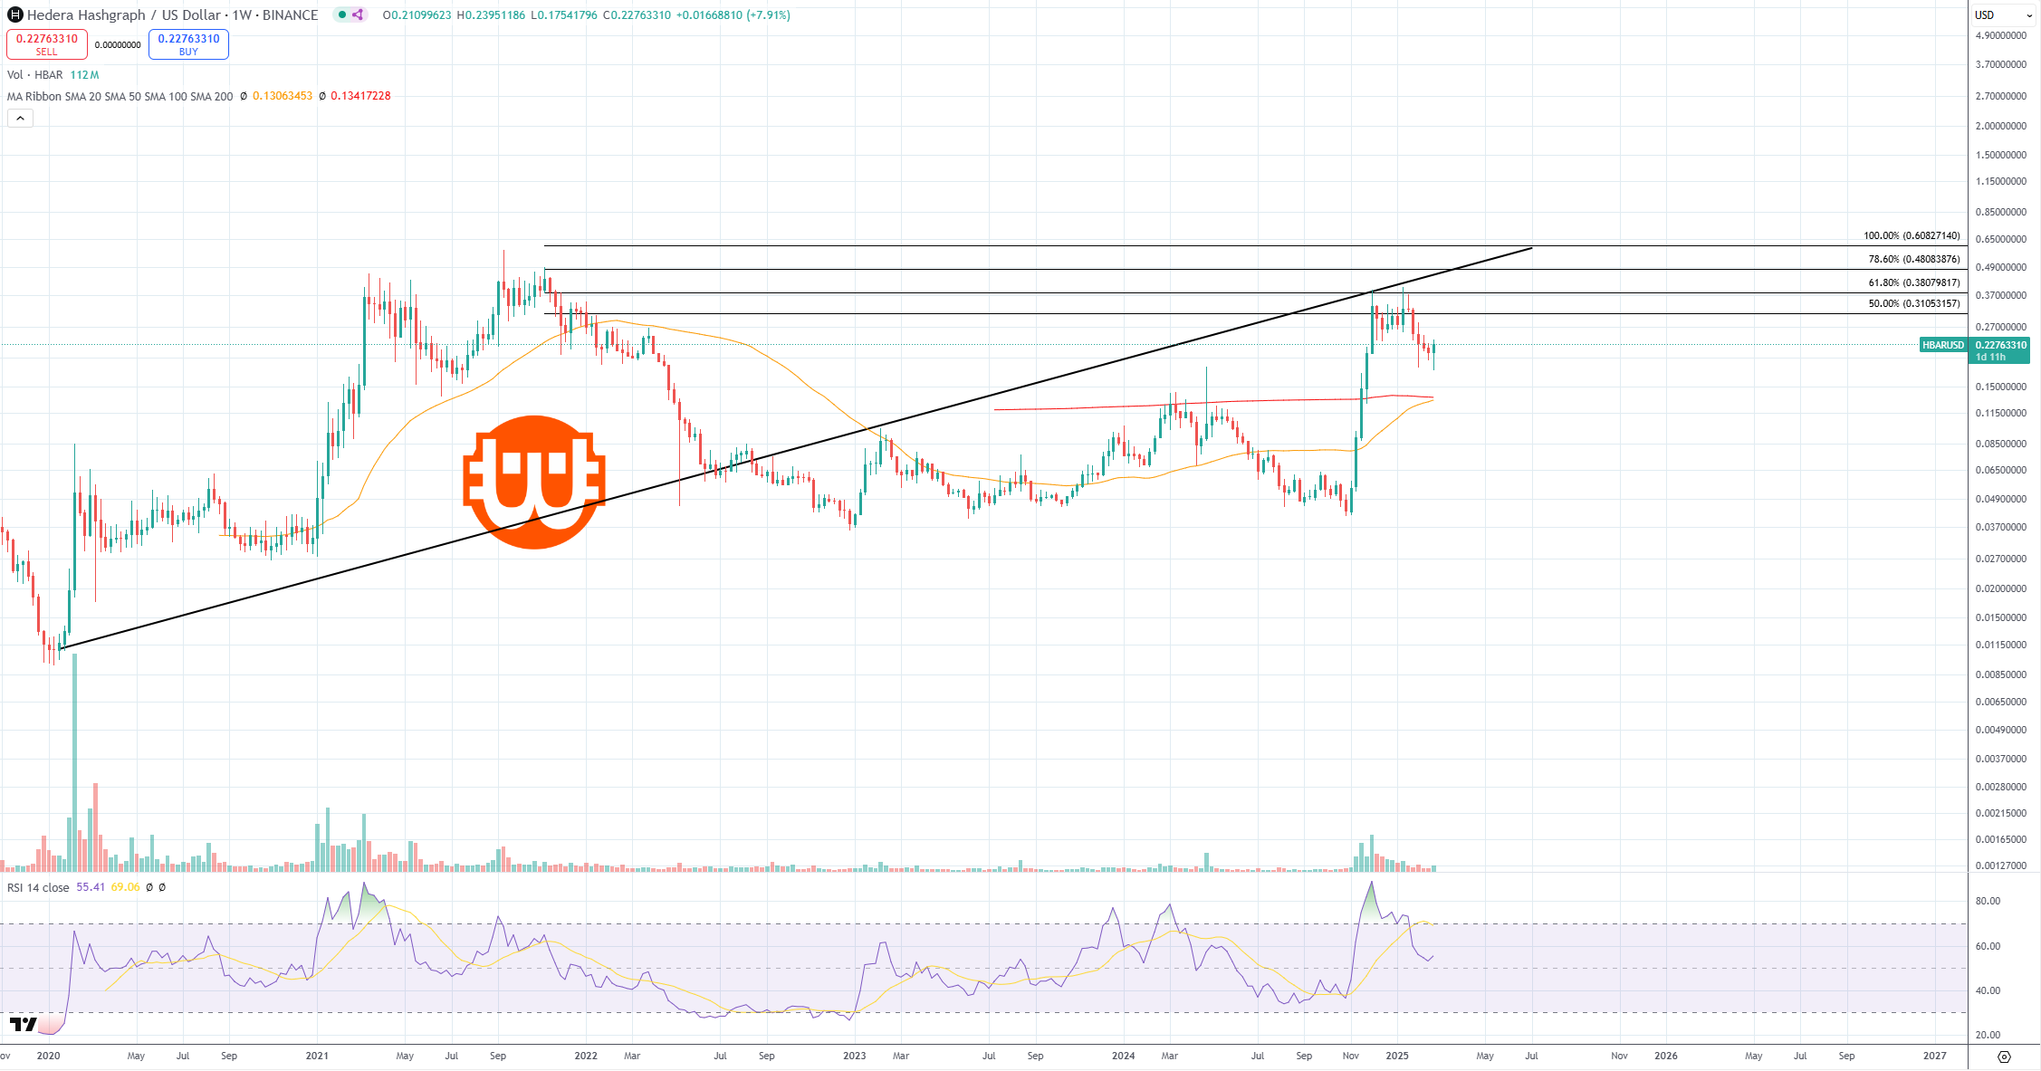Open chart settings gear at bottom right
2041x1071 pixels.
click(x=2004, y=1057)
